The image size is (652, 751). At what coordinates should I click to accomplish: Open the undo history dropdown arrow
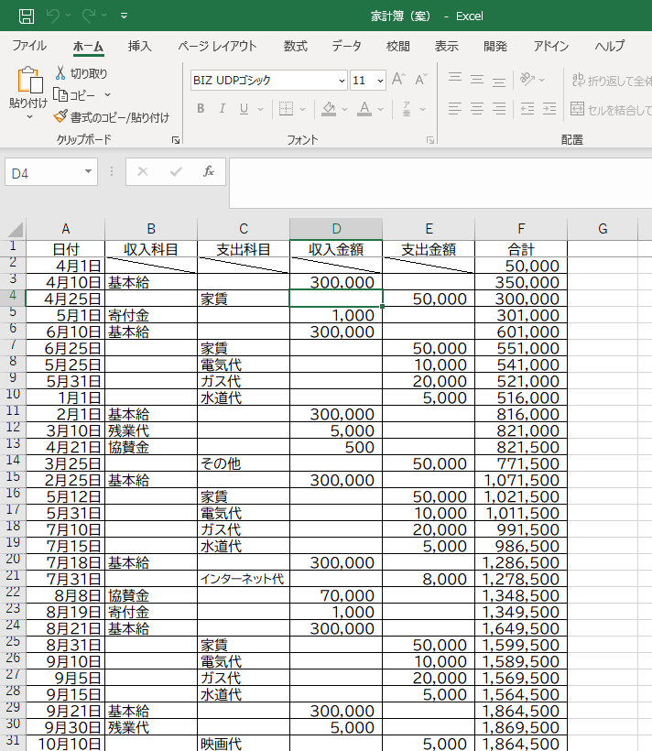68,16
